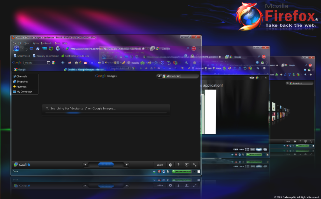The height and width of the screenshot is (199, 321).
Task: Click the cooliris.com URL address field
Action: point(105,49)
